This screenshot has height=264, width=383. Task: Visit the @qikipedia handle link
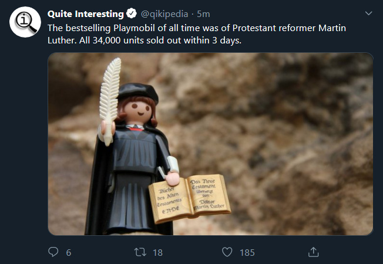point(164,14)
